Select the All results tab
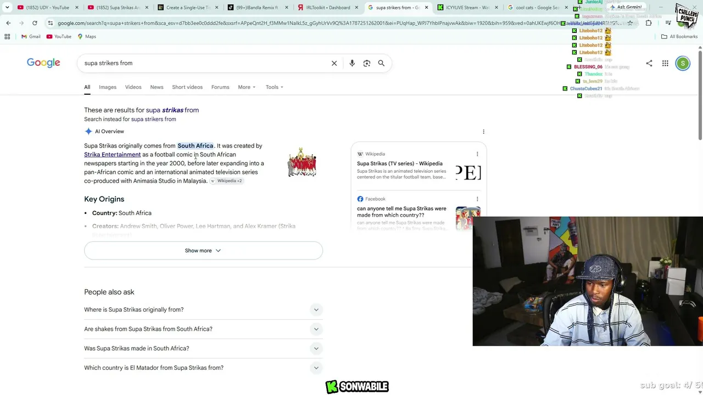The width and height of the screenshot is (703, 395). [x=87, y=87]
